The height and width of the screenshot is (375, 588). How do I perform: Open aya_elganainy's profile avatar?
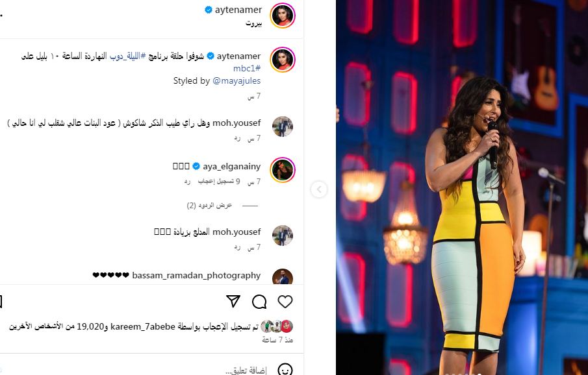coord(283,170)
